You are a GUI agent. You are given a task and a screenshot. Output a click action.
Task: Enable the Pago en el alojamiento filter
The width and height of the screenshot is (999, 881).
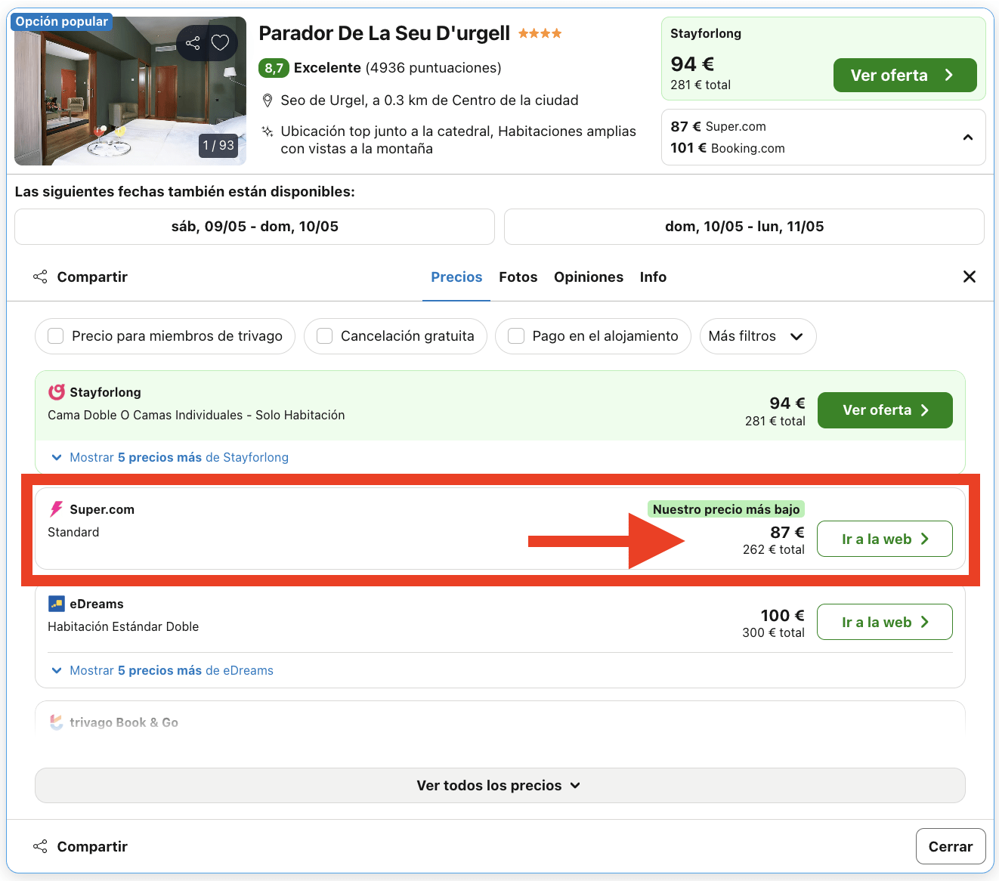516,335
